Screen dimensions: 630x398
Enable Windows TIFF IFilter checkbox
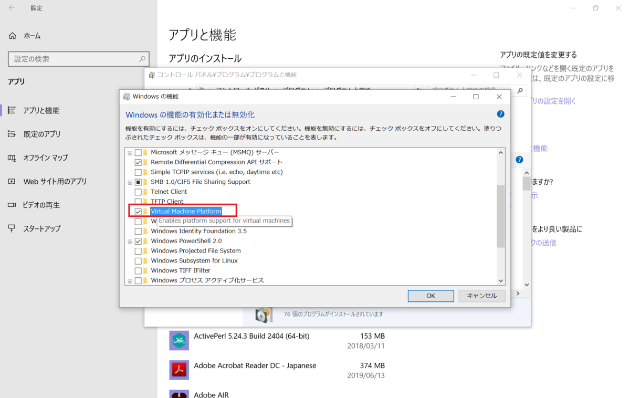(138, 270)
